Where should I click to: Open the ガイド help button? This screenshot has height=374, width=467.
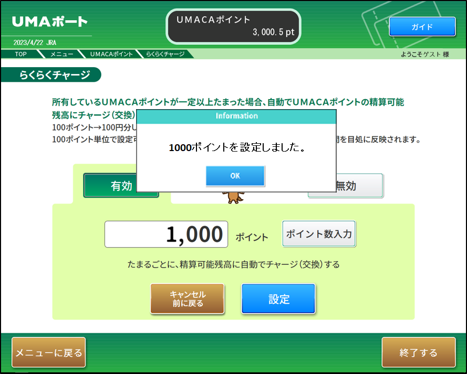click(x=422, y=27)
